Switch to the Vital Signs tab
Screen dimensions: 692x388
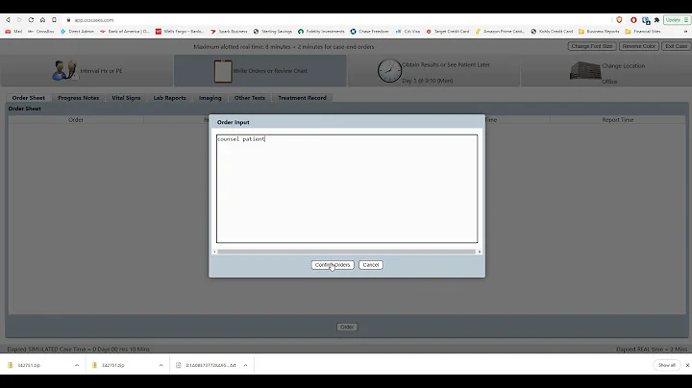(x=126, y=98)
